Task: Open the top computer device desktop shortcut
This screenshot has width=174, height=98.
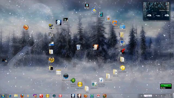Action: (87, 6)
